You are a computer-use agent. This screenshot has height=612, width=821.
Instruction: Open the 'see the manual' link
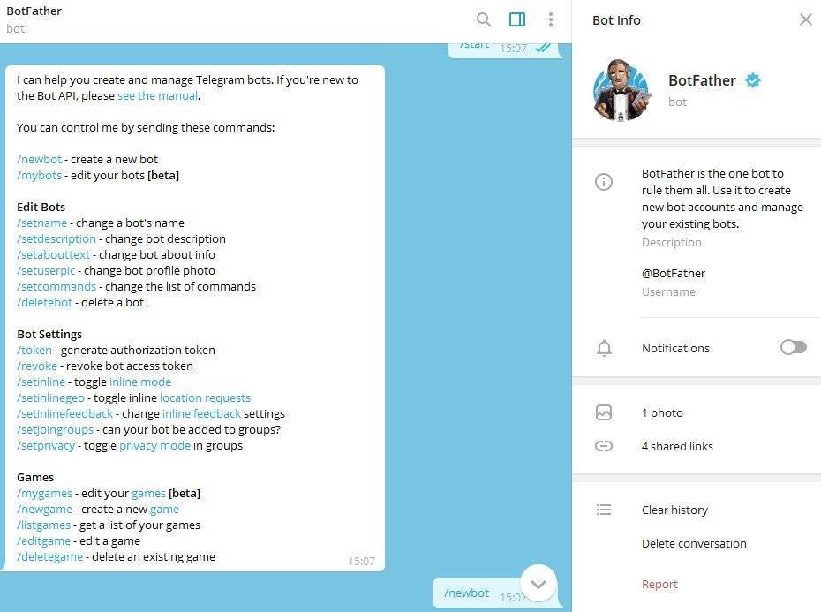(x=158, y=96)
